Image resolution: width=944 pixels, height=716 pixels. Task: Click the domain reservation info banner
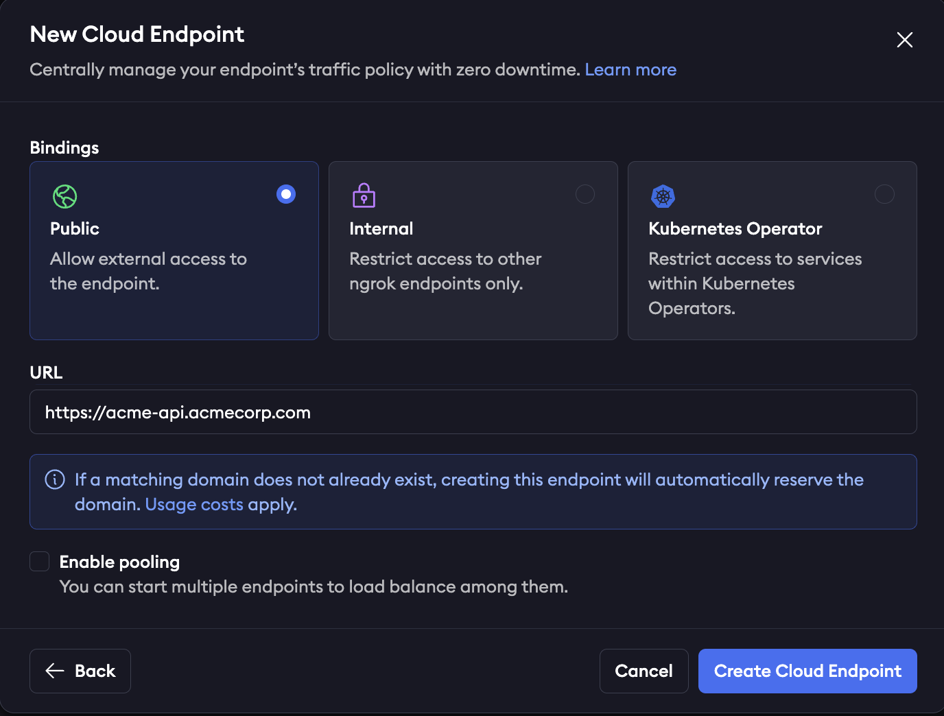coord(473,492)
